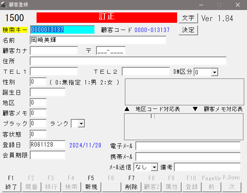Open the DM区分 dropdown

coord(214,72)
